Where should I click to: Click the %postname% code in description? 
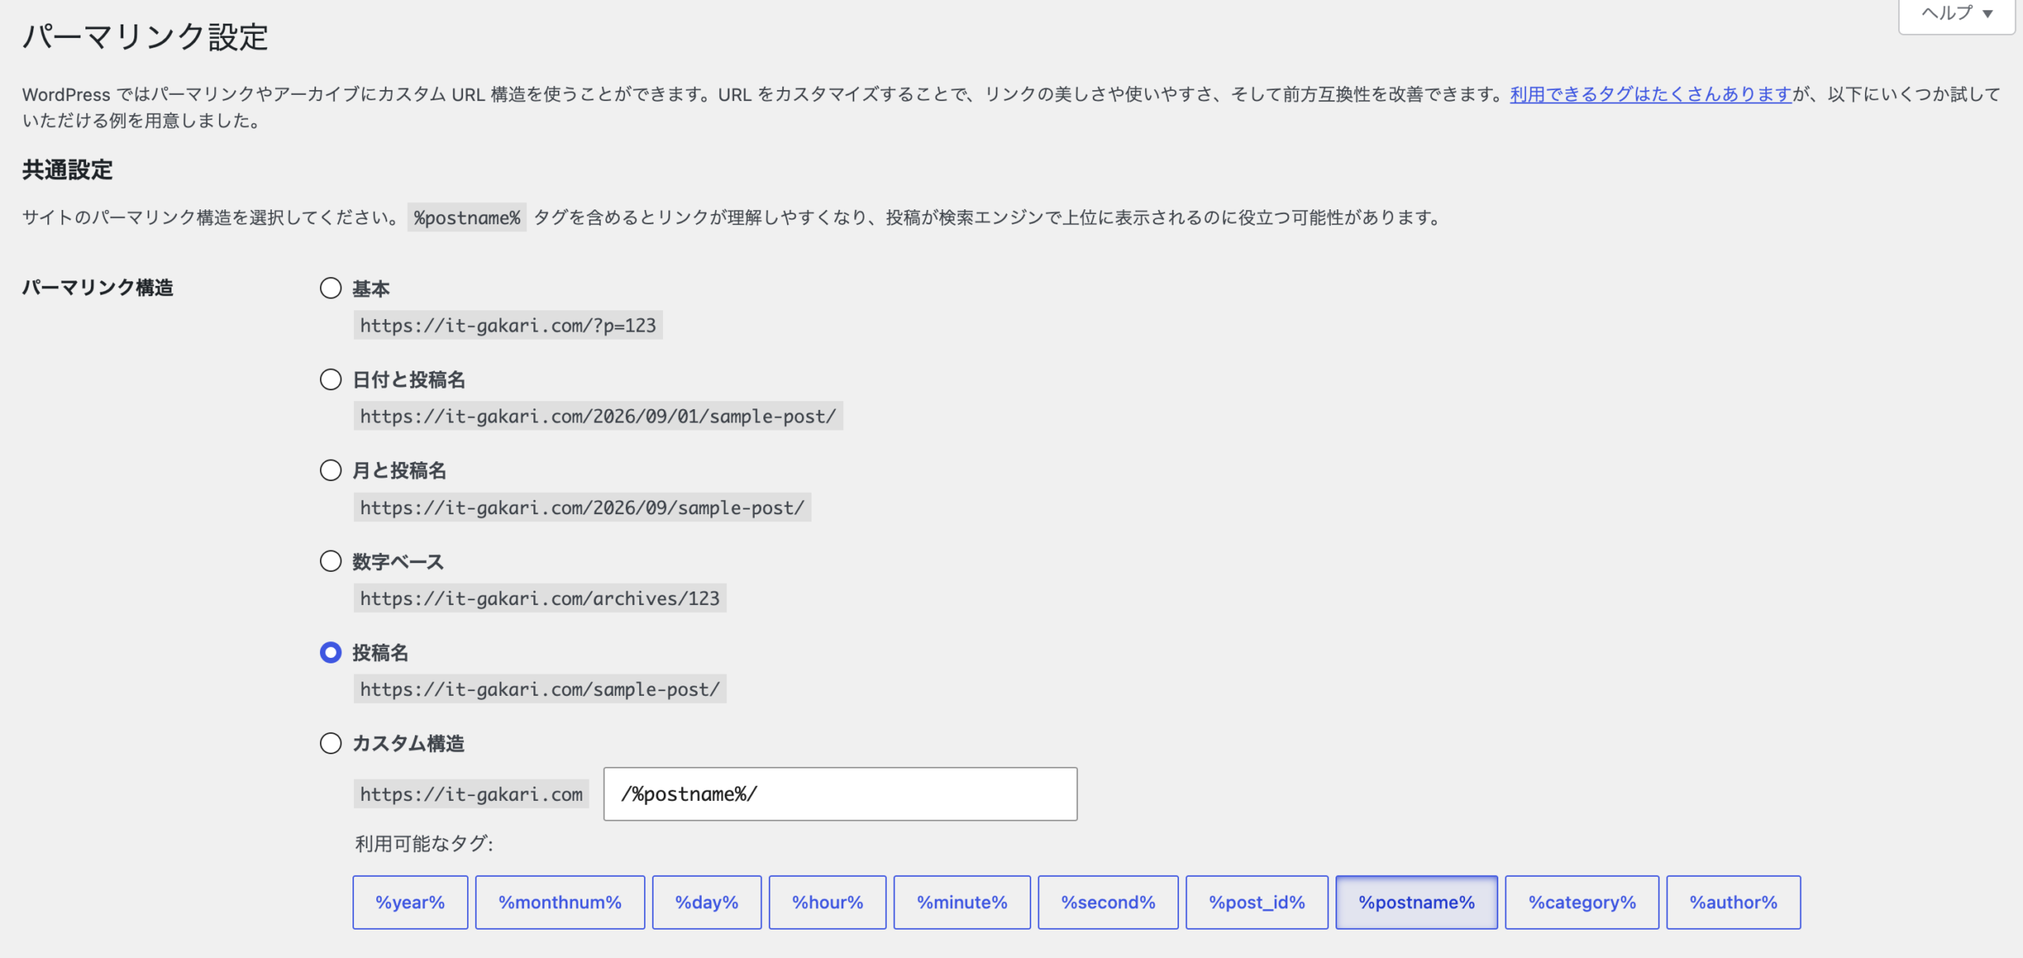pos(467,217)
